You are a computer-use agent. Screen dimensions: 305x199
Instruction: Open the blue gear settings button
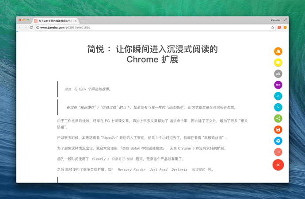pos(278,140)
